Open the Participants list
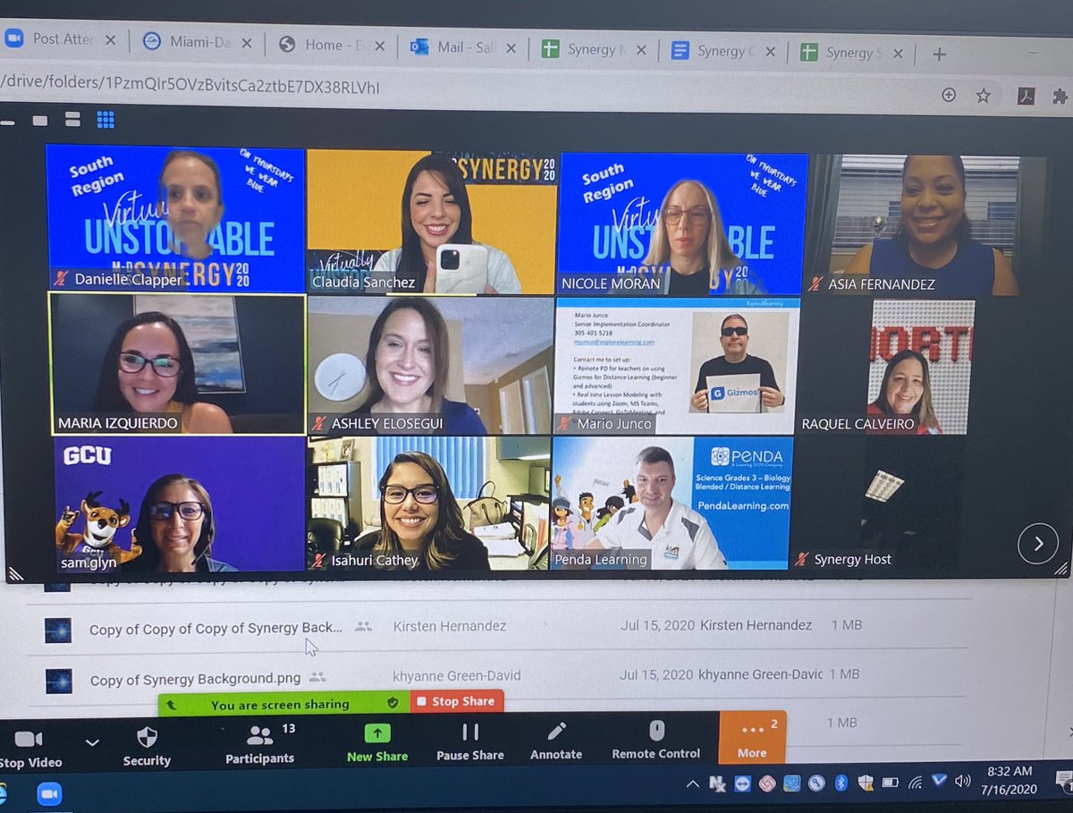The width and height of the screenshot is (1073, 813). (260, 744)
